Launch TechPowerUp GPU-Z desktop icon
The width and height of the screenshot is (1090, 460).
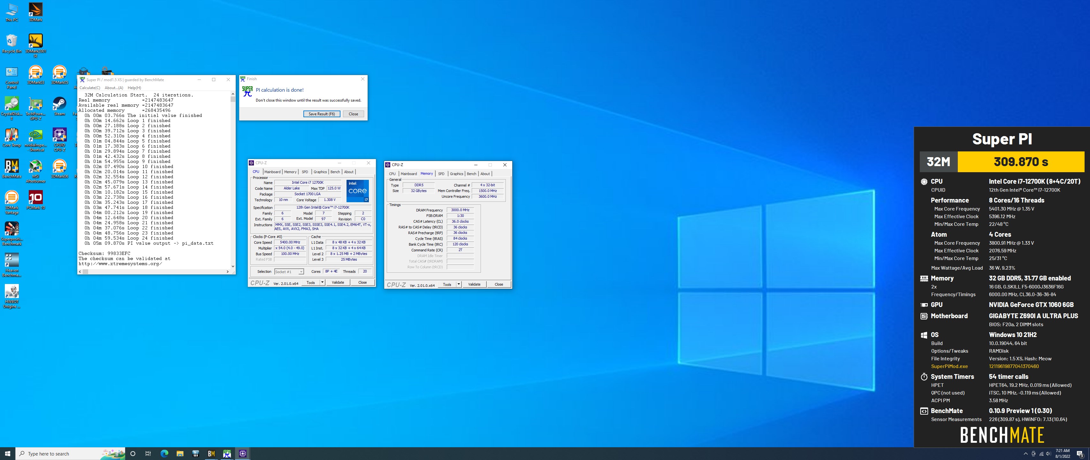pyautogui.click(x=35, y=108)
